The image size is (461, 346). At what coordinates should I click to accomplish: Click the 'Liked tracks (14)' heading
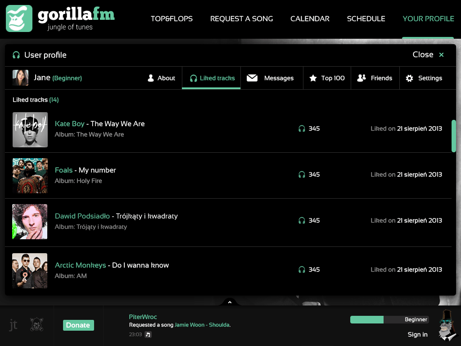click(x=36, y=100)
